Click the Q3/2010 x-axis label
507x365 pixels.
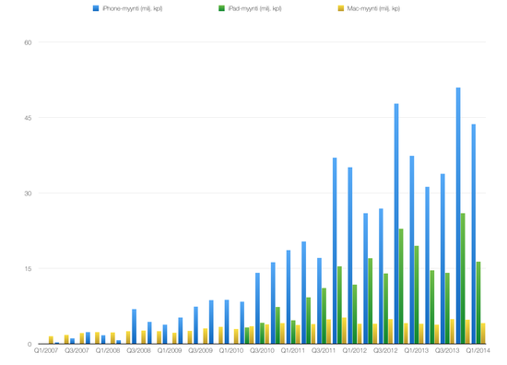(262, 350)
